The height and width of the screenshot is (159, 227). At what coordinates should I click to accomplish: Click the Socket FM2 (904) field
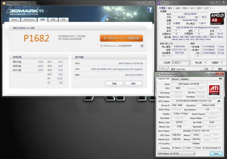click(x=190, y=20)
